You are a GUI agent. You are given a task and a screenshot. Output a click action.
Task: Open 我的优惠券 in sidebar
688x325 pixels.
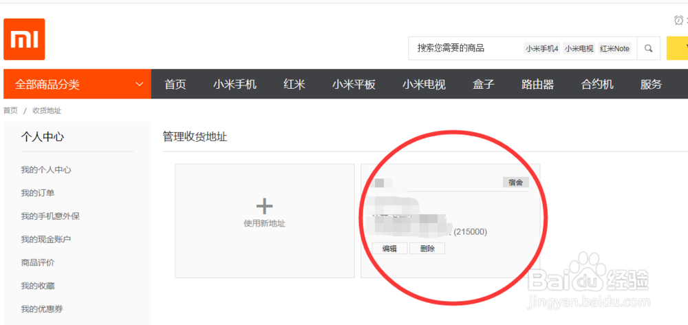pyautogui.click(x=42, y=308)
